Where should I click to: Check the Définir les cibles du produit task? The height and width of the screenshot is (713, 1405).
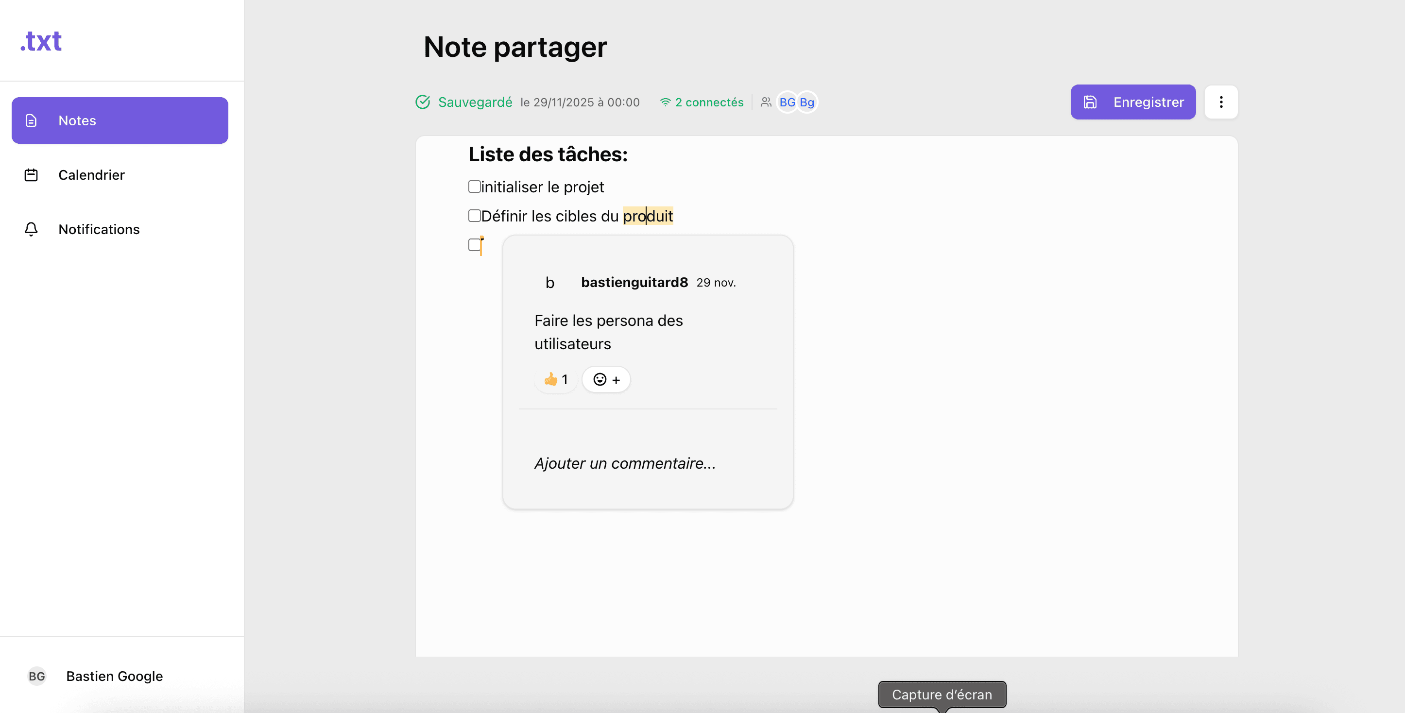pos(473,215)
